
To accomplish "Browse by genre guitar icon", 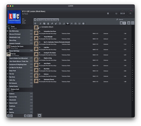I will (x=56, y=23).
